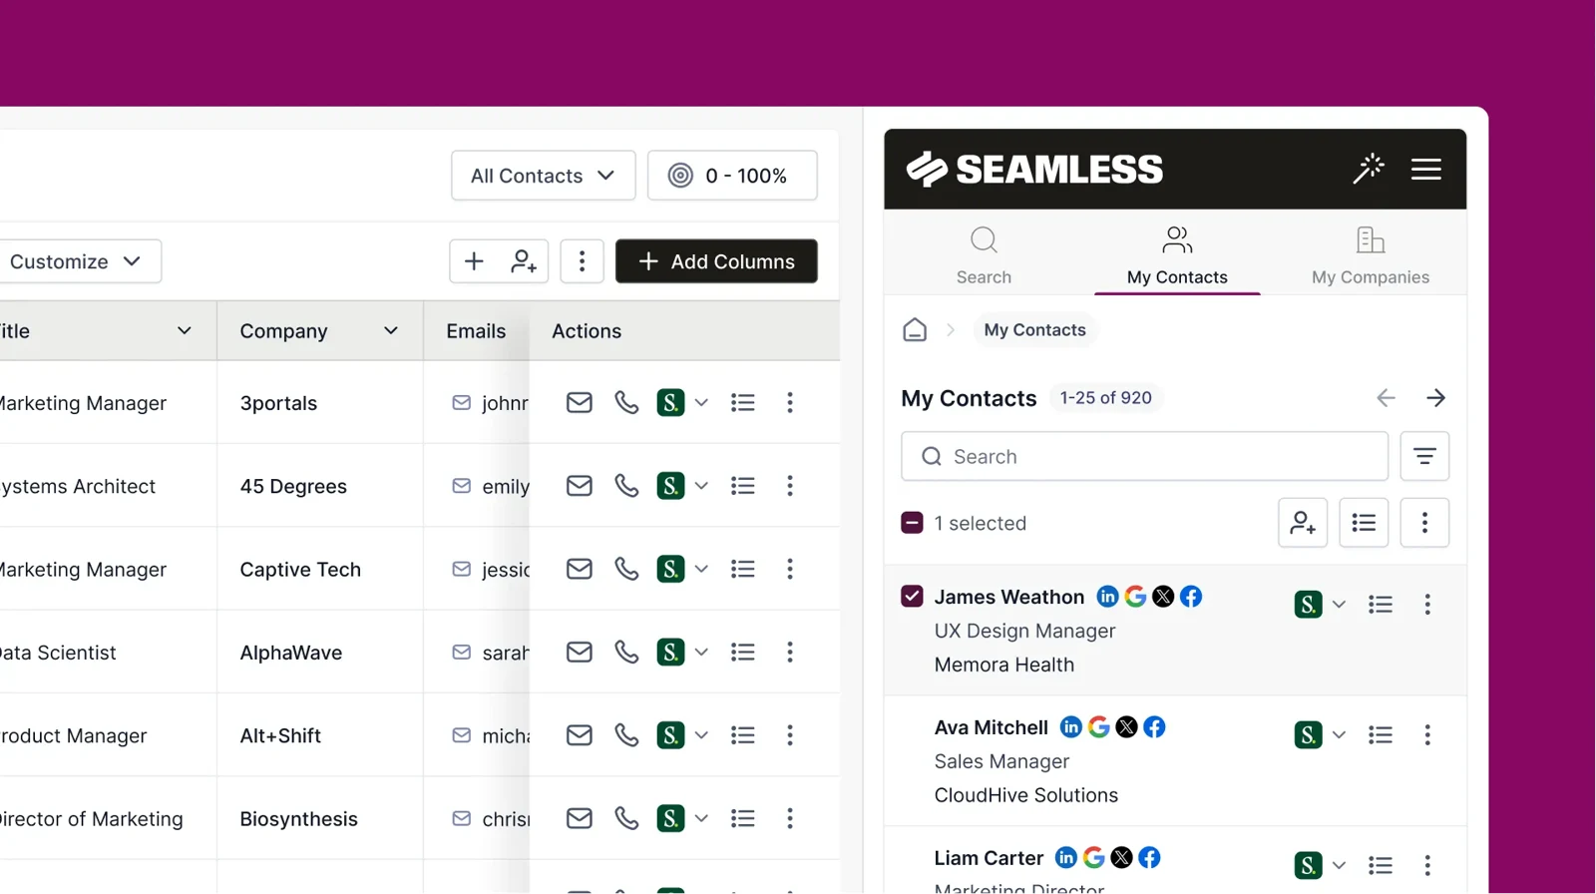Send email to the 3portals contact

(580, 402)
